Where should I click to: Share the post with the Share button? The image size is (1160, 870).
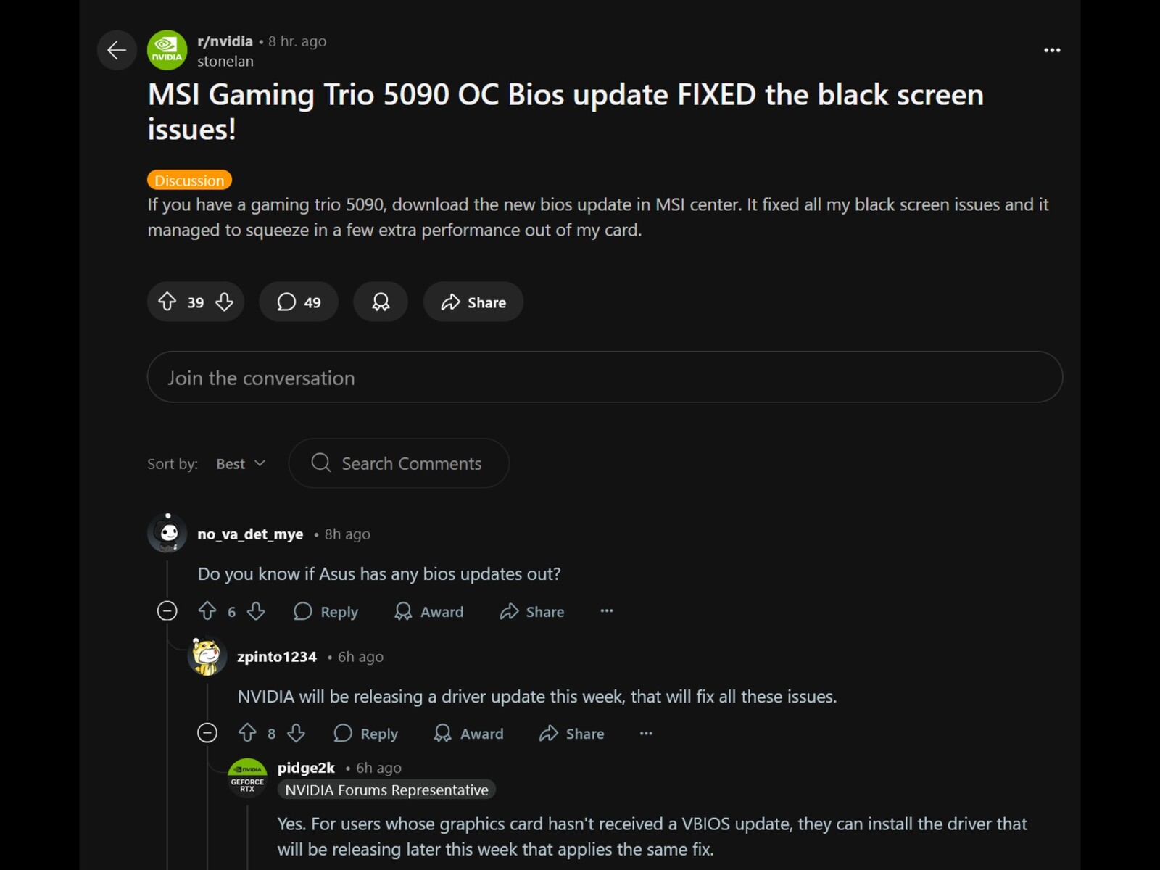473,302
